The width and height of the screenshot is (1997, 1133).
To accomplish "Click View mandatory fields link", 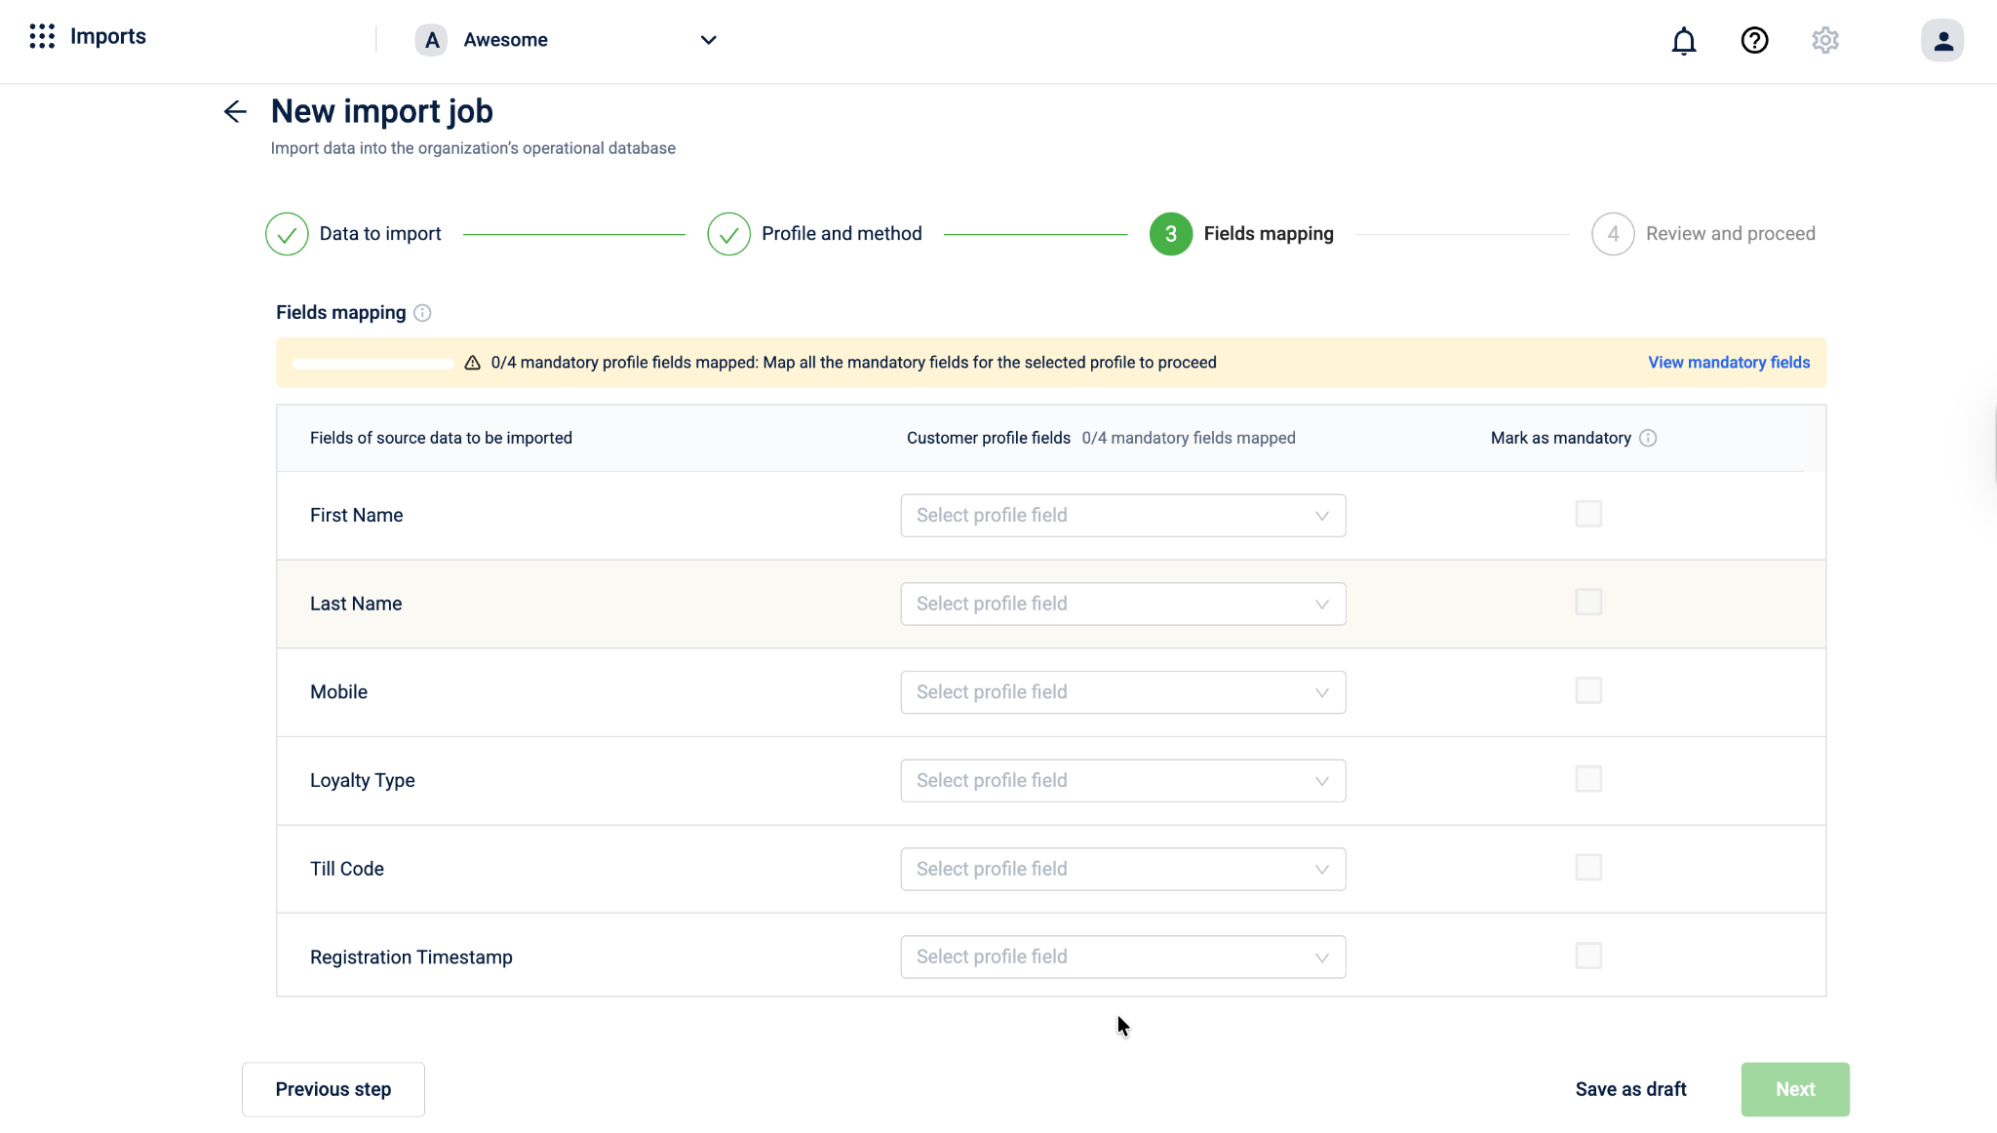I will [x=1728, y=363].
